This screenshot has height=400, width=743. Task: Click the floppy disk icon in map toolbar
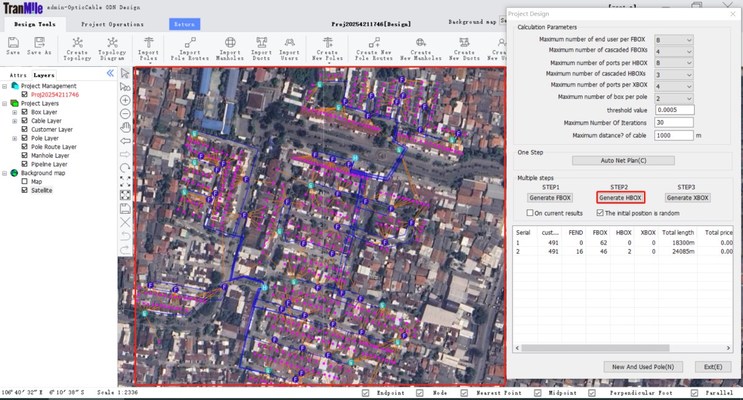click(x=125, y=209)
